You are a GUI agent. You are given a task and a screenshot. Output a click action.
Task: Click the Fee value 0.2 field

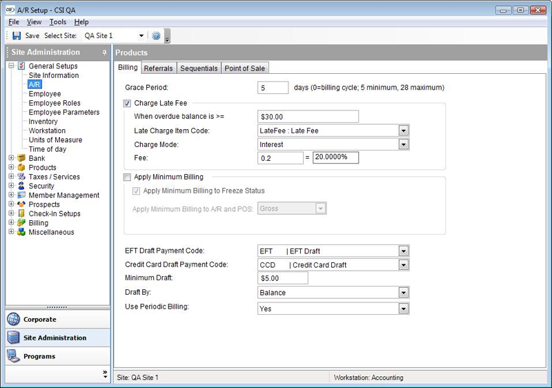(280, 158)
